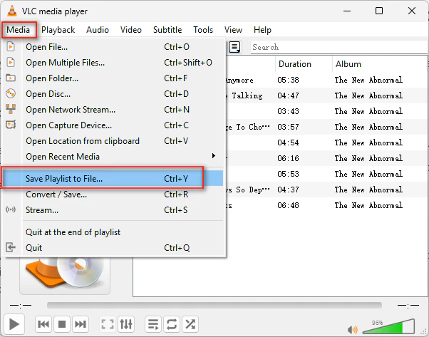This screenshot has height=337, width=429.
Task: Click the Stream broadcast icon
Action: (11, 209)
